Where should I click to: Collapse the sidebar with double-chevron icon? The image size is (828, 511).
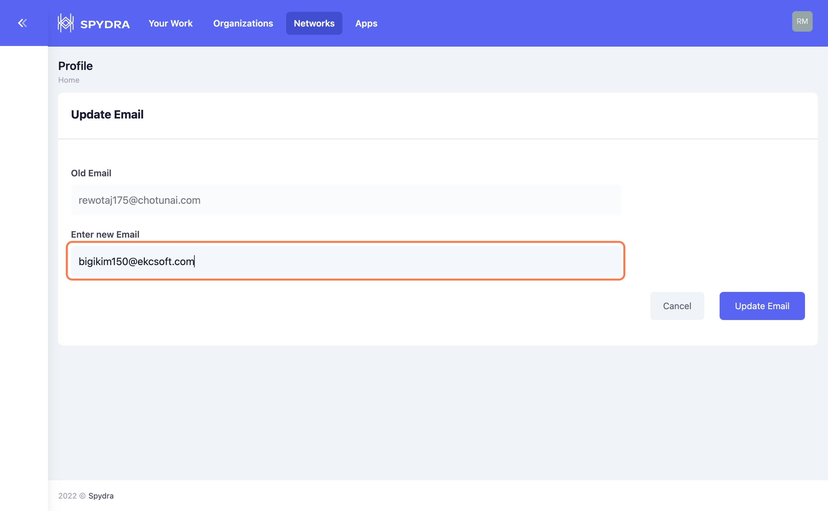22,23
